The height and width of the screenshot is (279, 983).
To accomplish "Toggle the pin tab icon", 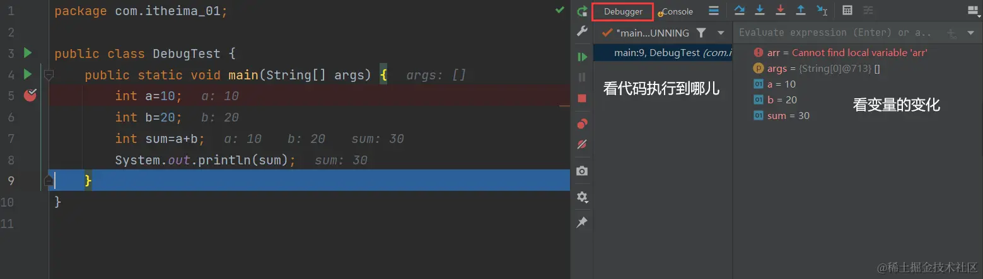I will 582,222.
